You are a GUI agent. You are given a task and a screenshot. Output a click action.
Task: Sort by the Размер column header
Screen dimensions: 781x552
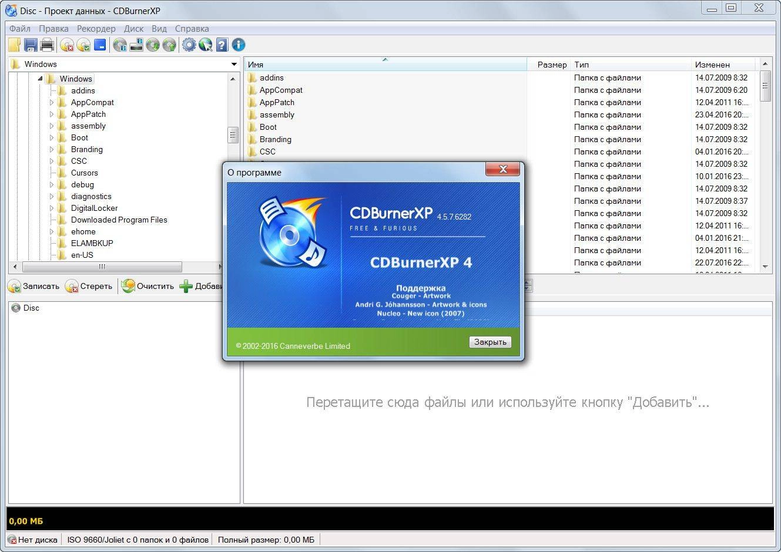pyautogui.click(x=548, y=65)
